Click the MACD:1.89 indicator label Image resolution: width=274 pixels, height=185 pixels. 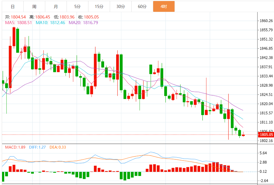pos(15,147)
